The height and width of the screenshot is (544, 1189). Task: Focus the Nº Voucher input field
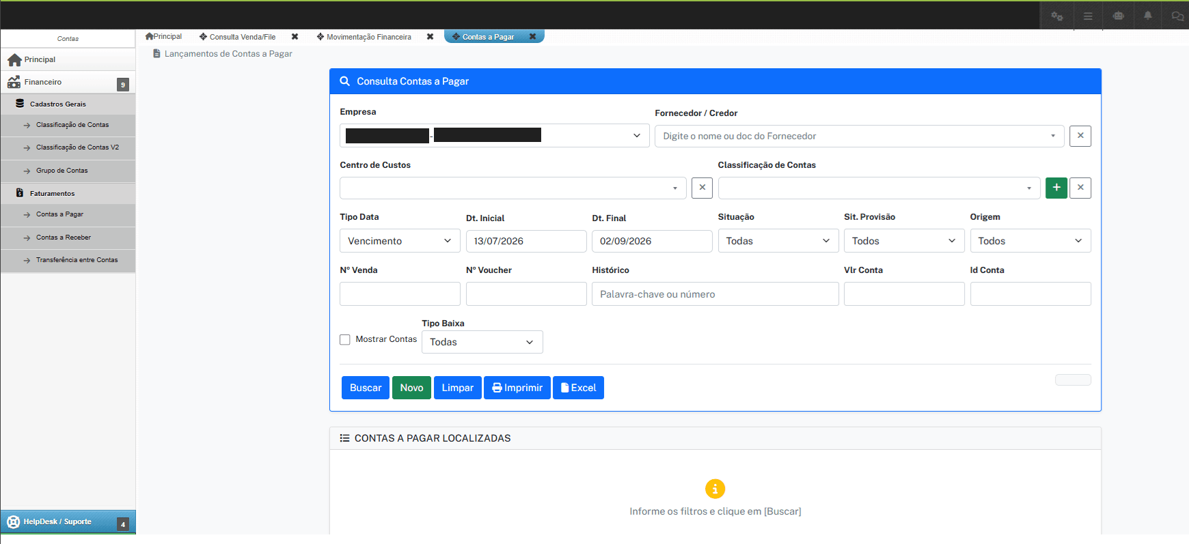coord(526,294)
